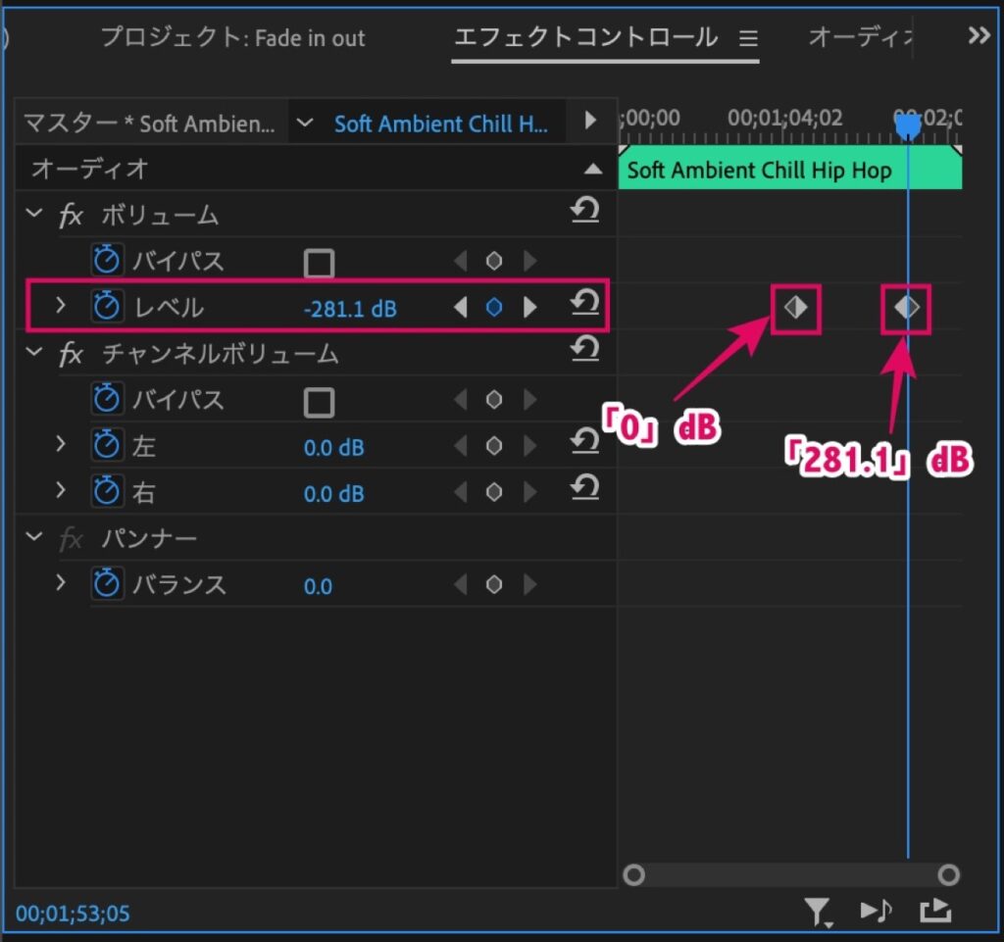Add or remove レベル keyframe
This screenshot has width=1004, height=942.
494,308
